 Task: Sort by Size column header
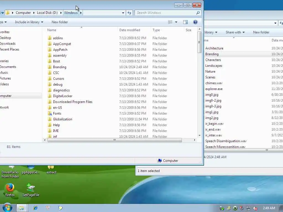coord(188,30)
